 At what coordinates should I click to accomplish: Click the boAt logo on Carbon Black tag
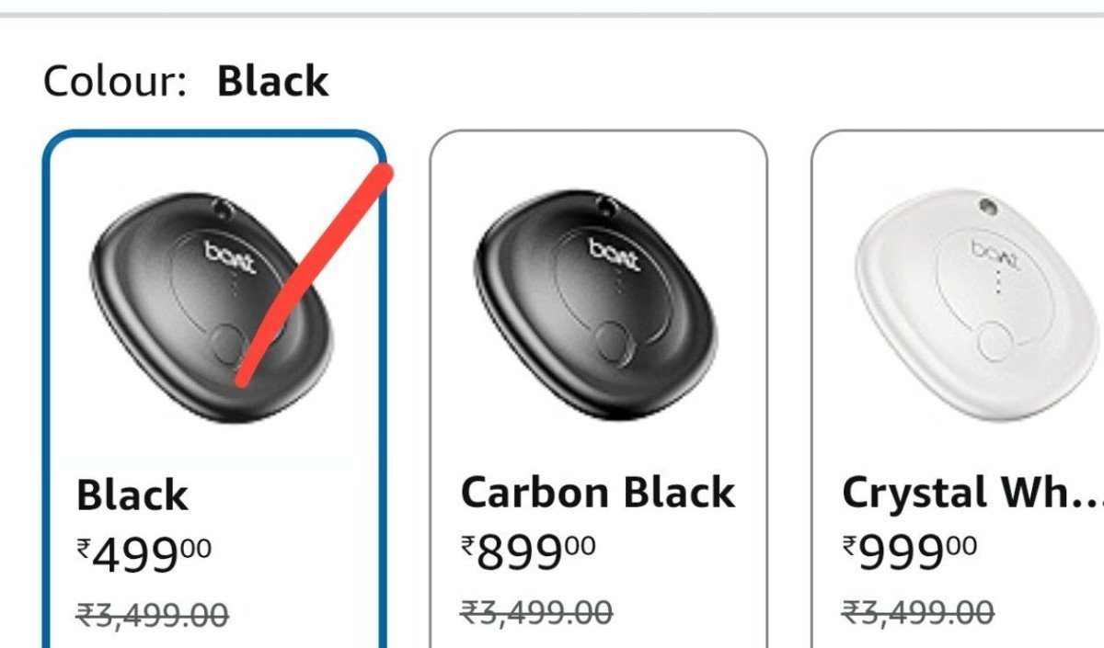point(615,251)
